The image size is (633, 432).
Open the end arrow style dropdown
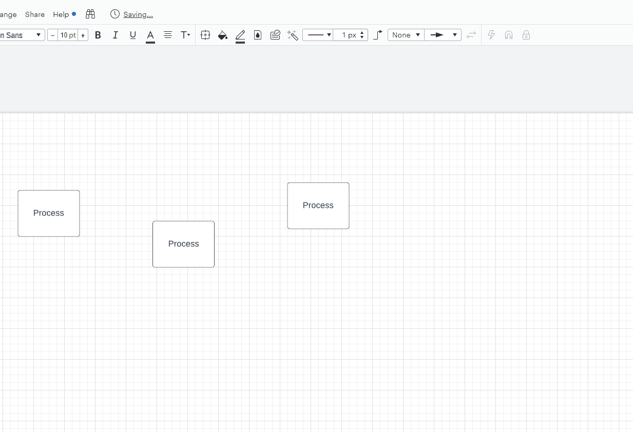(x=443, y=35)
